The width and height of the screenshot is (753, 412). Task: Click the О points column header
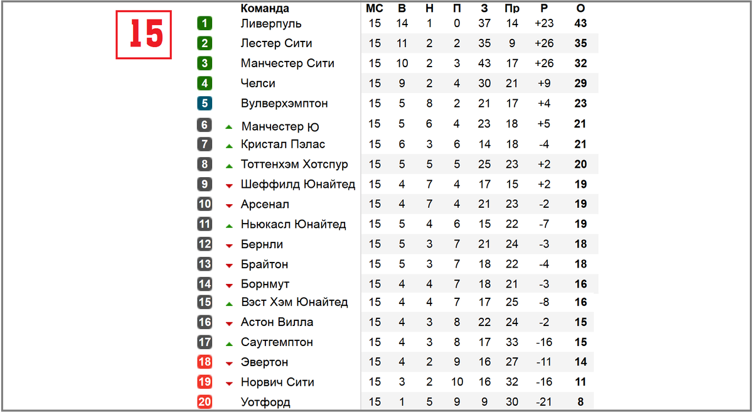pyautogui.click(x=580, y=8)
